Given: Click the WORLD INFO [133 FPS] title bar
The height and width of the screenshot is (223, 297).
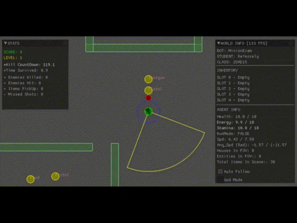Looking at the screenshot, I should click(x=255, y=43).
